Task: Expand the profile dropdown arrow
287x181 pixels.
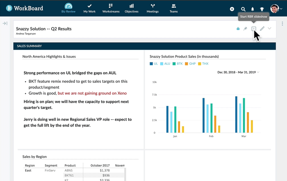Action: (x=281, y=9)
